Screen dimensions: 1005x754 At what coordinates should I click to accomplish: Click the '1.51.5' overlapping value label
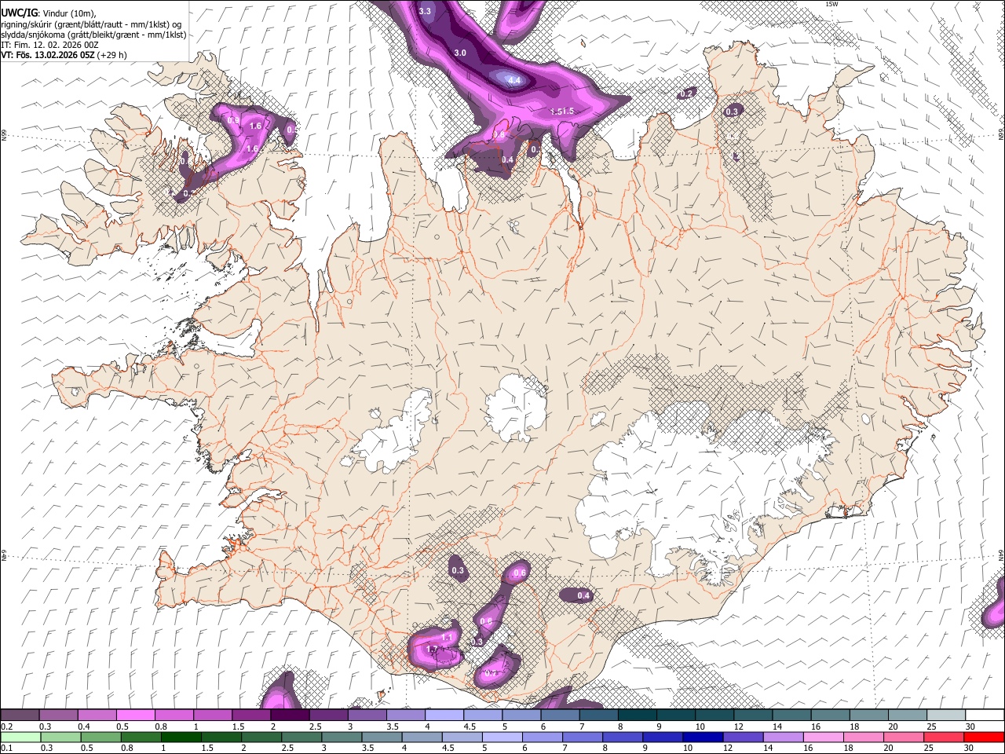point(562,112)
